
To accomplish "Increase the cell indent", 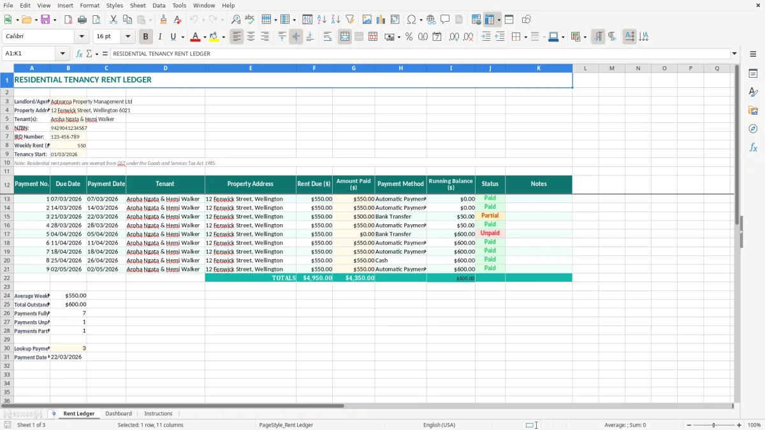I will [x=486, y=37].
